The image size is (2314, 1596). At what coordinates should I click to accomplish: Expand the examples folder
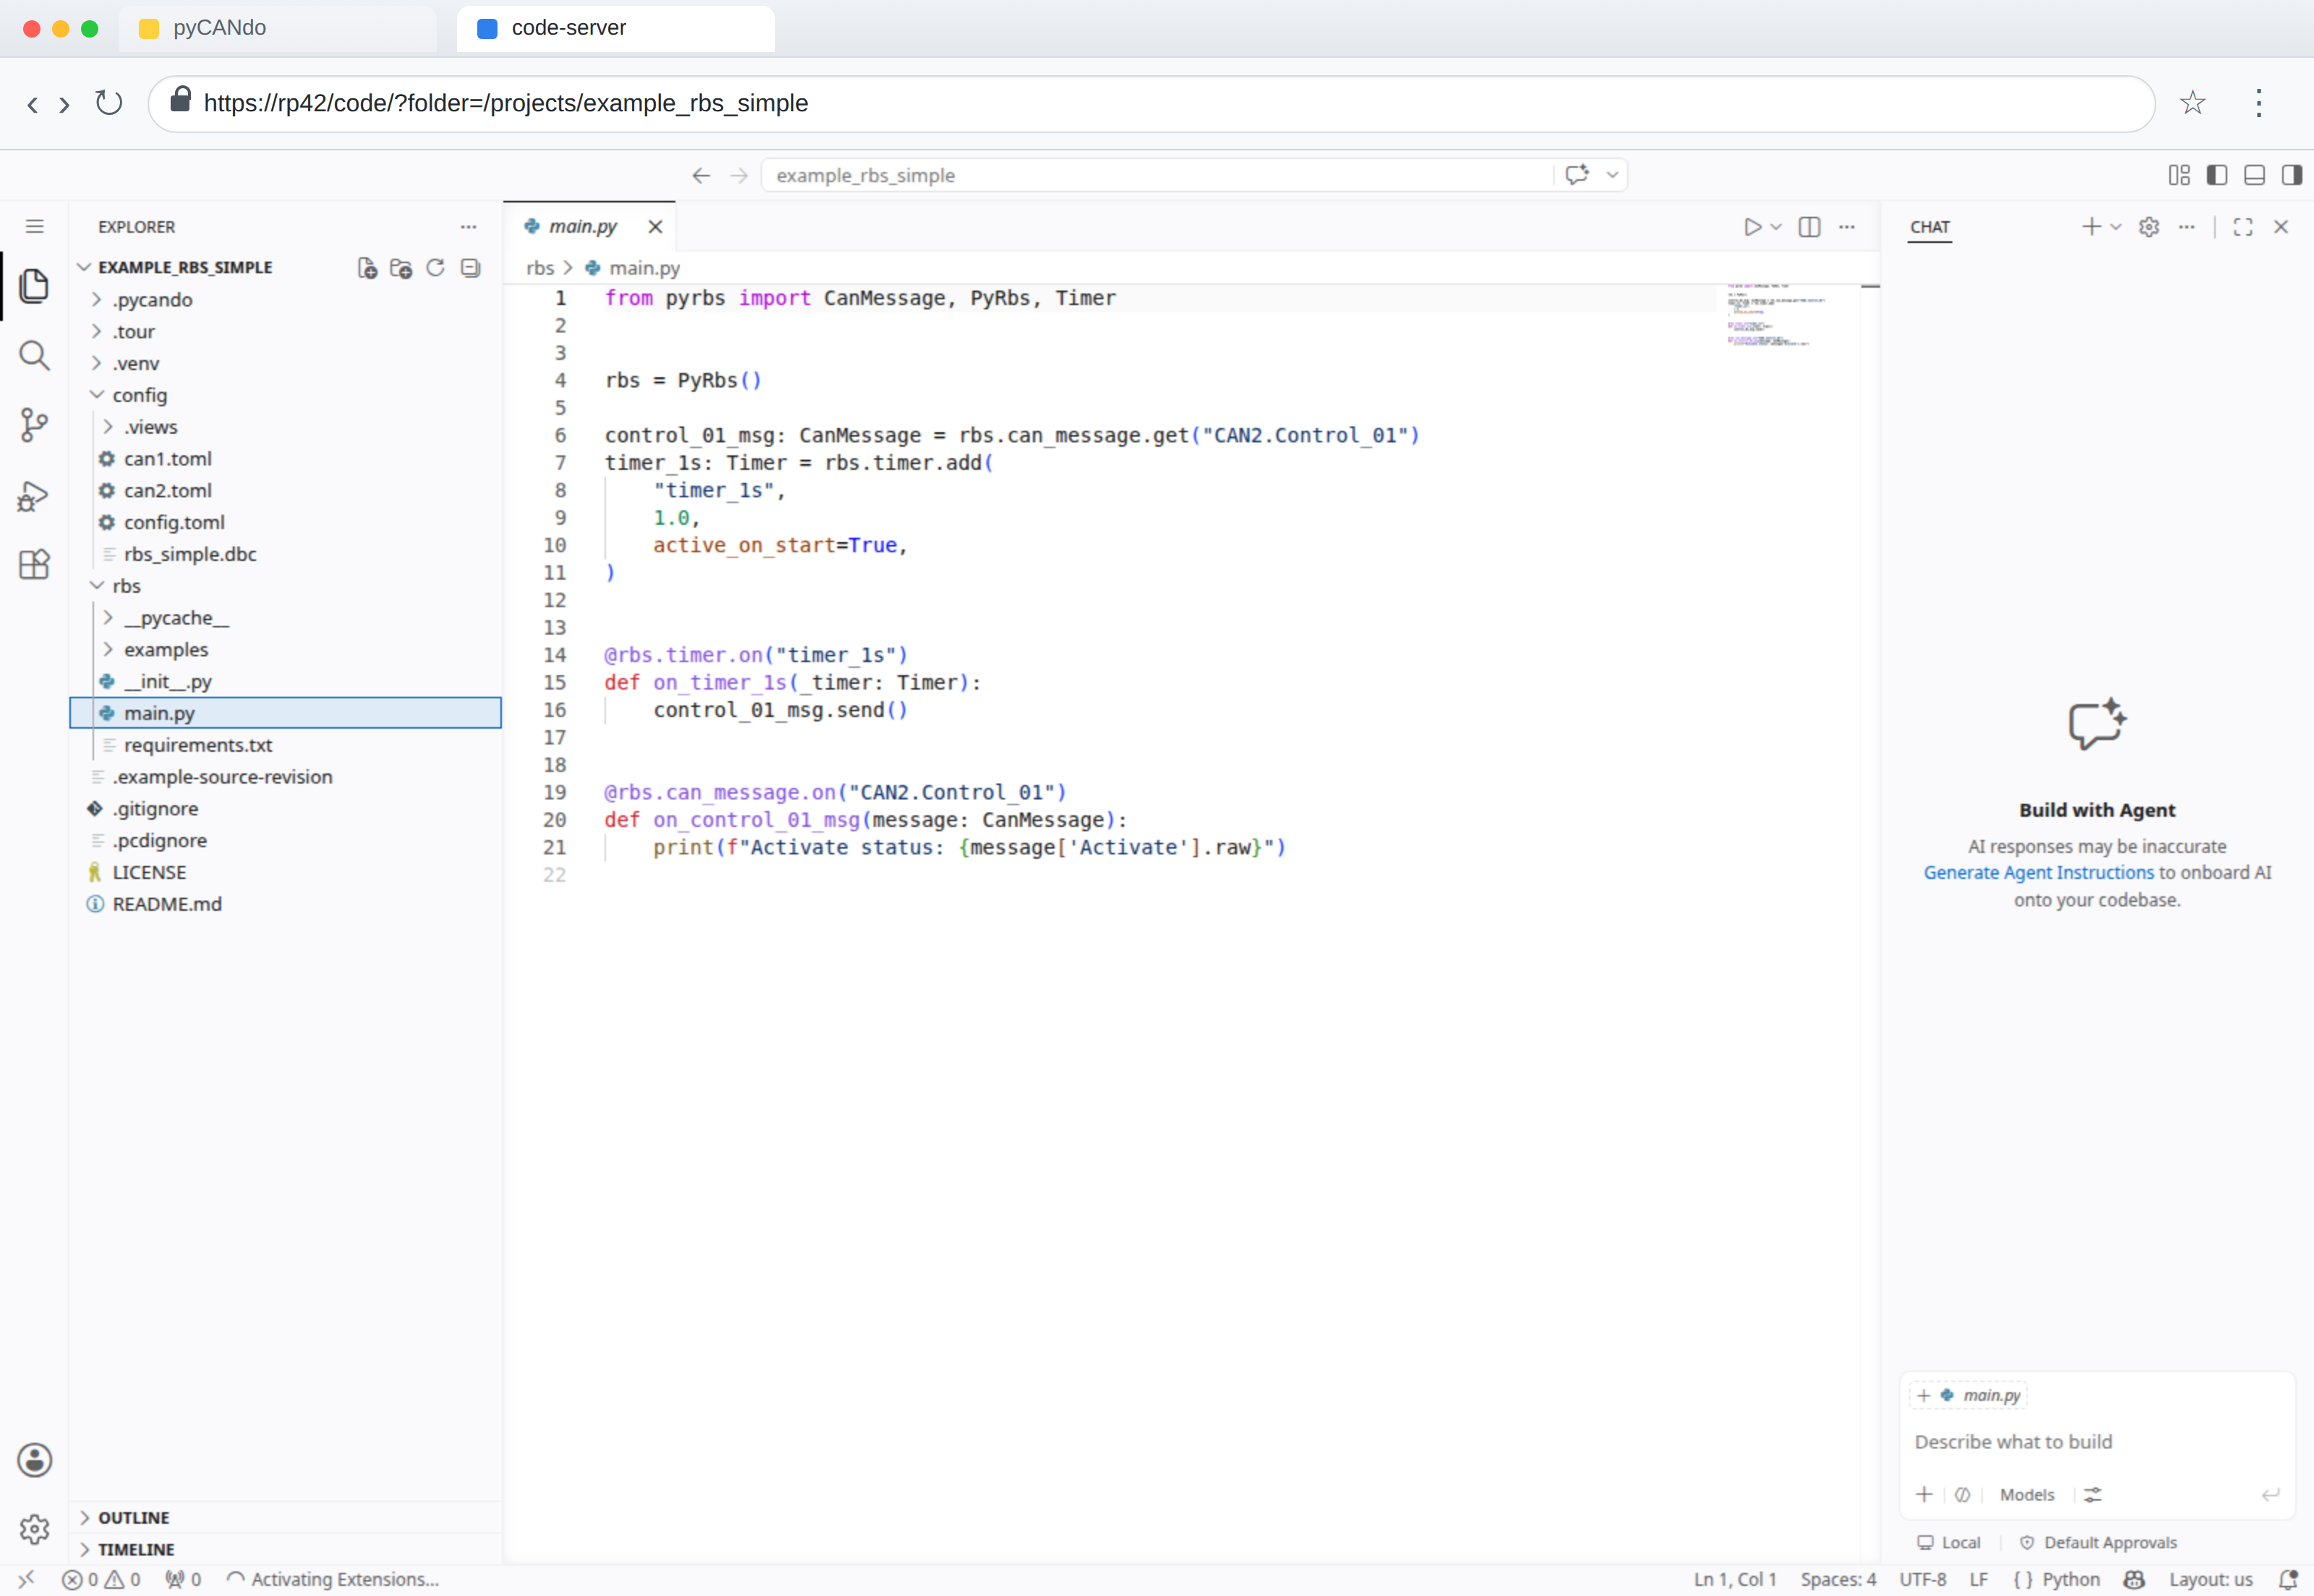(285, 649)
